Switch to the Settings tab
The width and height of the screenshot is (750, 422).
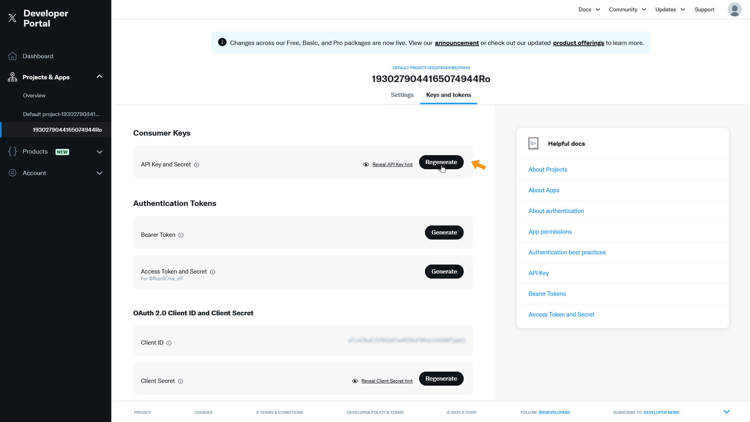click(402, 95)
